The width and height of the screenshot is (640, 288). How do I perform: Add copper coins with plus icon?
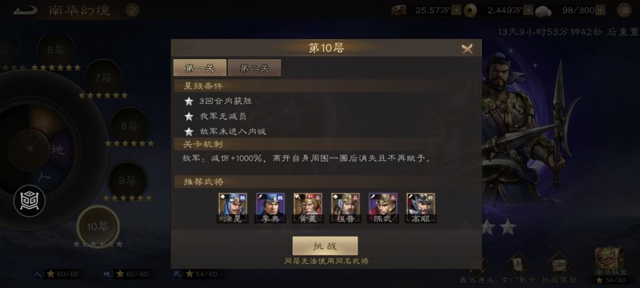tap(528, 10)
